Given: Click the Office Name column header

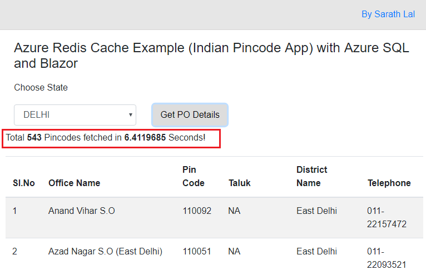Looking at the screenshot, I should (75, 183).
